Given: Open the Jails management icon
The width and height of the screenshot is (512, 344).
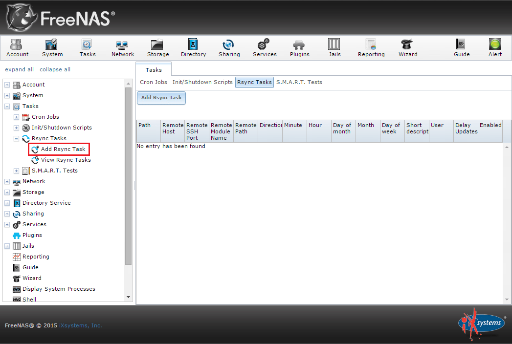Looking at the screenshot, I should coord(334,47).
